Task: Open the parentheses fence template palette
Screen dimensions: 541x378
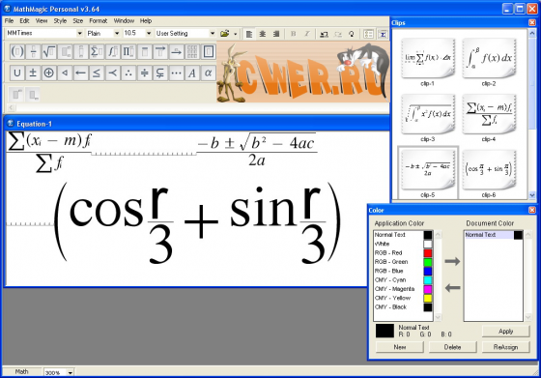Action: tap(17, 52)
